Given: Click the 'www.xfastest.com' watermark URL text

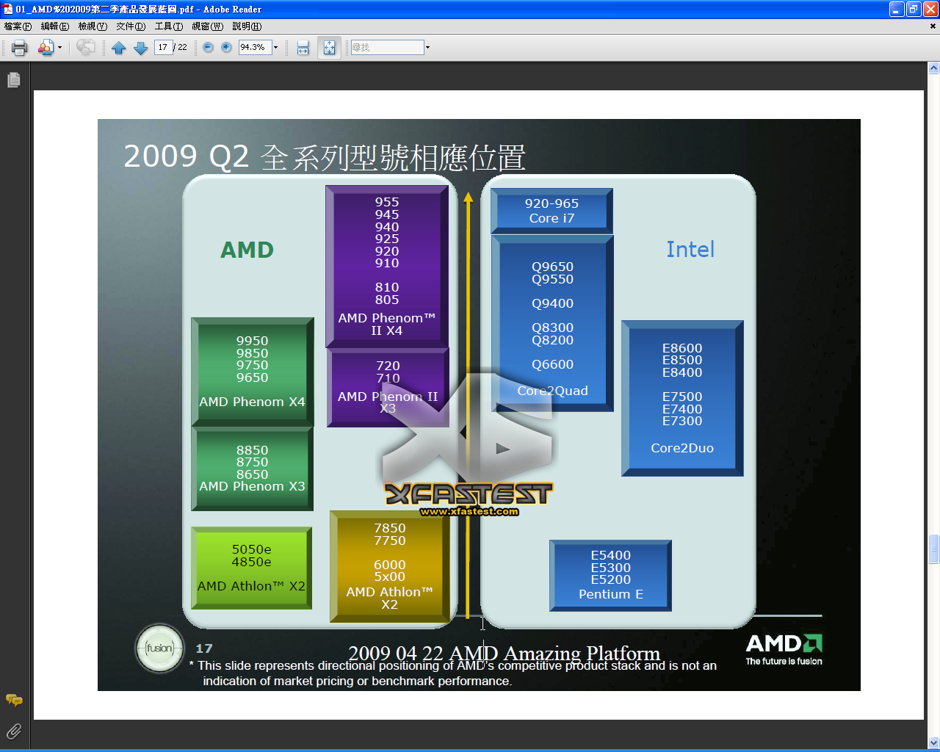Looking at the screenshot, I should pos(469,511).
